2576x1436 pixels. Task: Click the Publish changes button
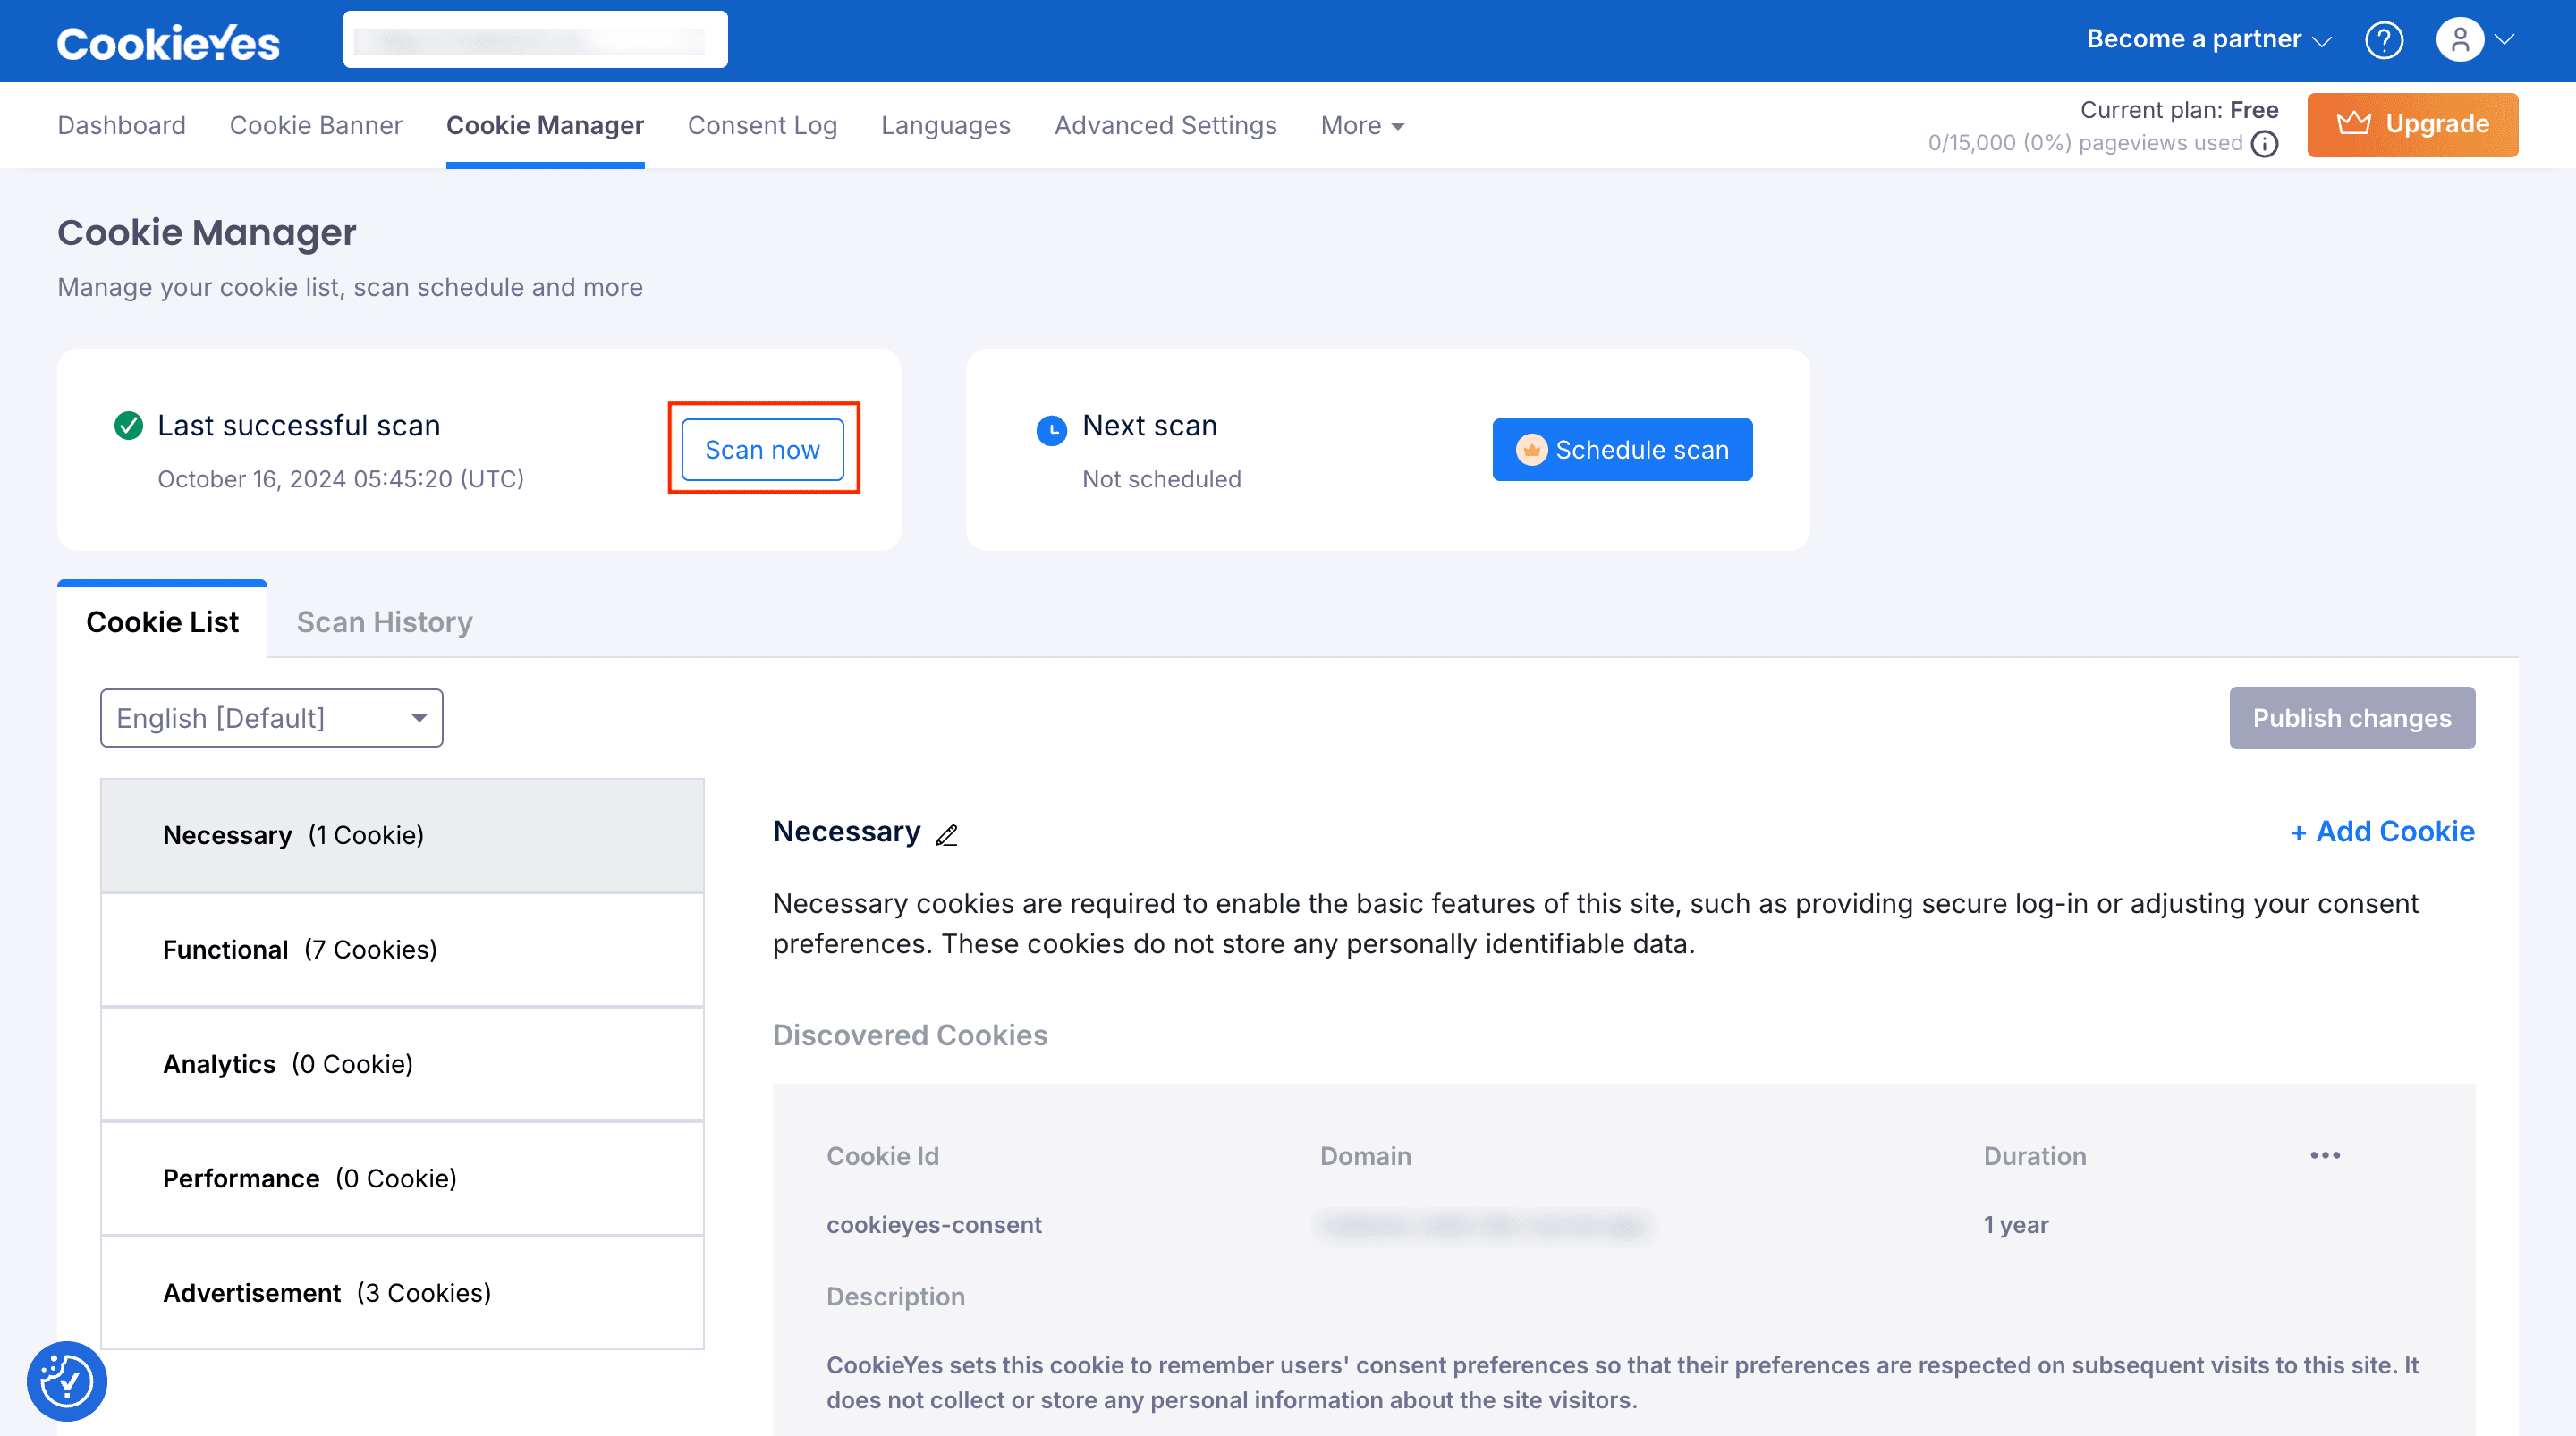2352,718
